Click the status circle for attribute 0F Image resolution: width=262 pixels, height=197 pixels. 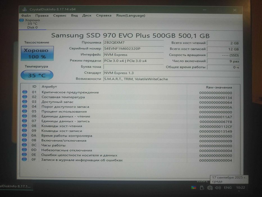click(x=24, y=159)
